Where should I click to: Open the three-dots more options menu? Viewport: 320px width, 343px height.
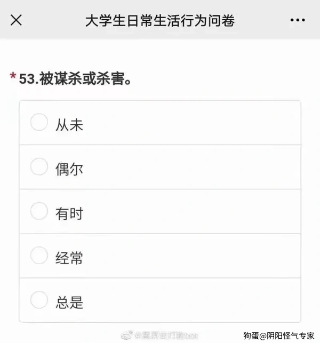[298, 20]
